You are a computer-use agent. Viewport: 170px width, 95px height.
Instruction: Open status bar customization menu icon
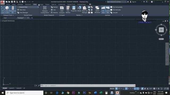[168, 89]
